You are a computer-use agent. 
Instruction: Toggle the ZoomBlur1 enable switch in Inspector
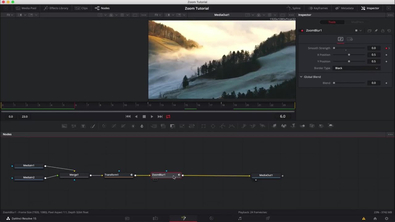pyautogui.click(x=302, y=31)
